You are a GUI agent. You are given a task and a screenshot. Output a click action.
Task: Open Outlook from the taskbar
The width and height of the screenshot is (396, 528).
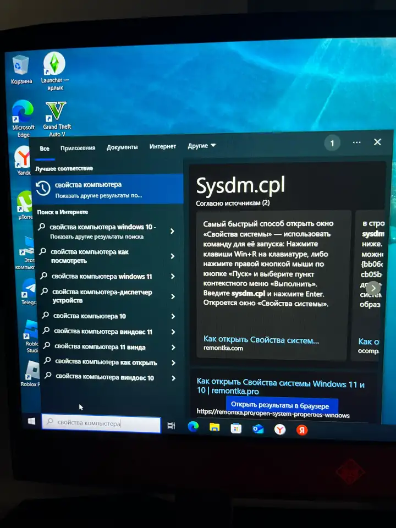point(258,429)
